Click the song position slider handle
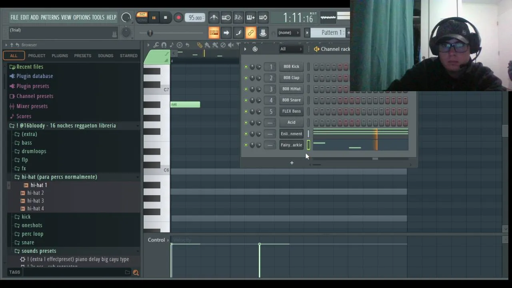512x288 pixels. coord(150,33)
